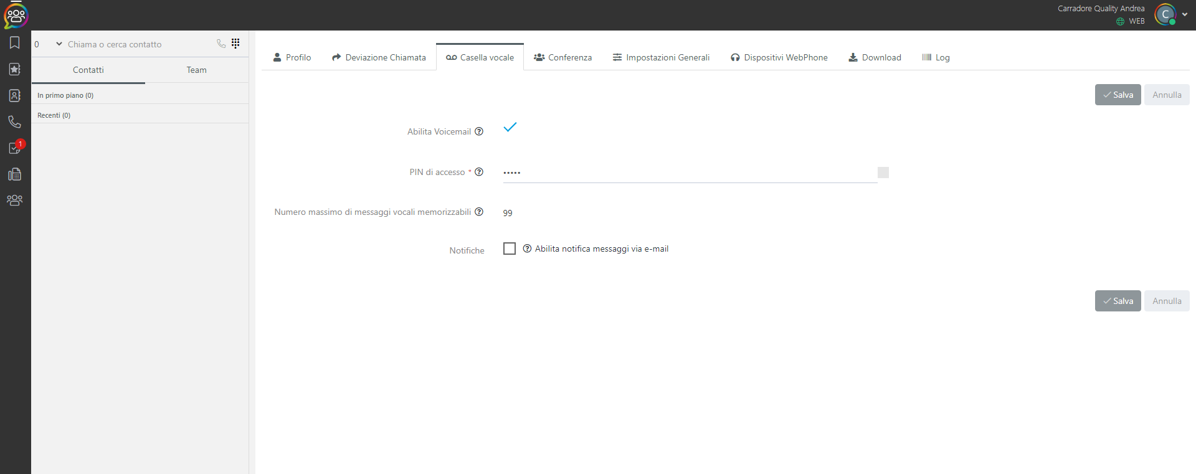This screenshot has height=474, width=1196.
Task: Click the 0 counter left of the search field
Action: pos(37,44)
